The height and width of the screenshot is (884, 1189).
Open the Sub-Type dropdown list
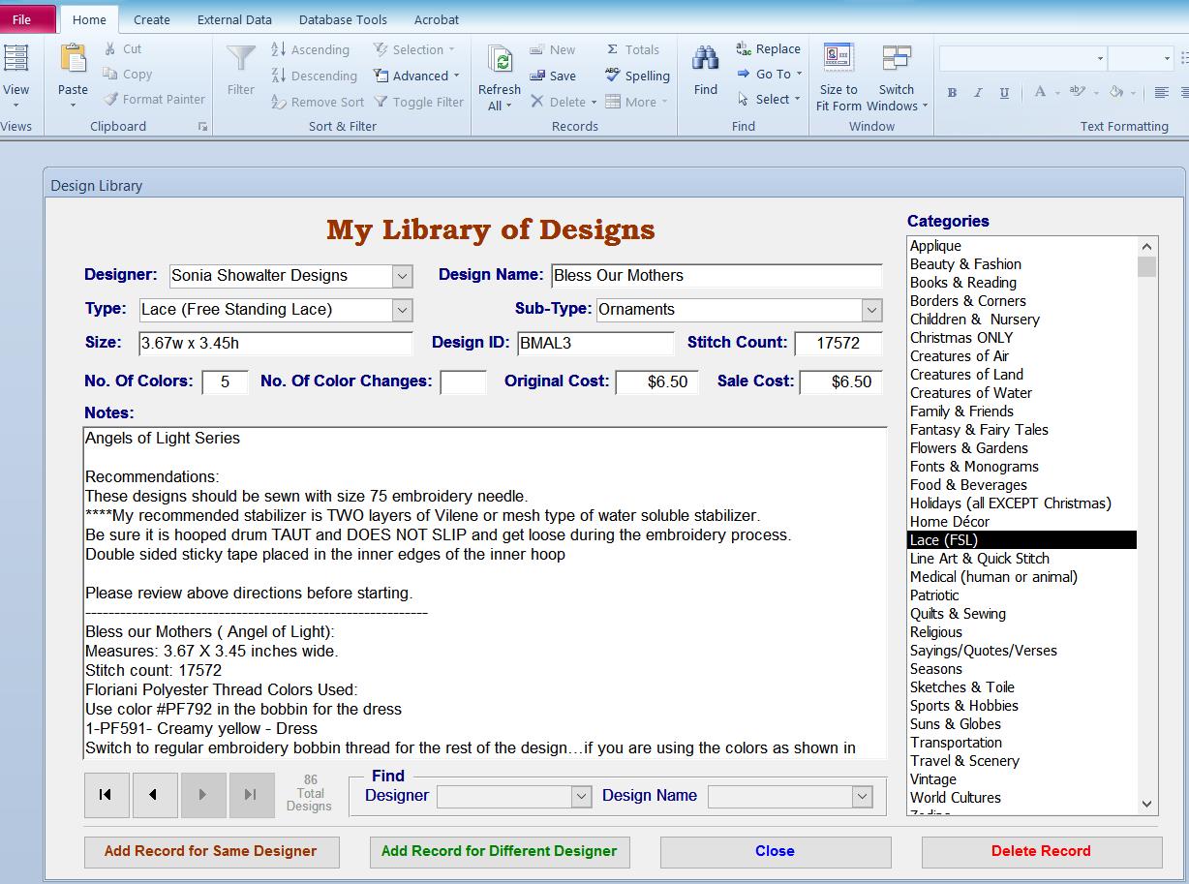tap(871, 310)
